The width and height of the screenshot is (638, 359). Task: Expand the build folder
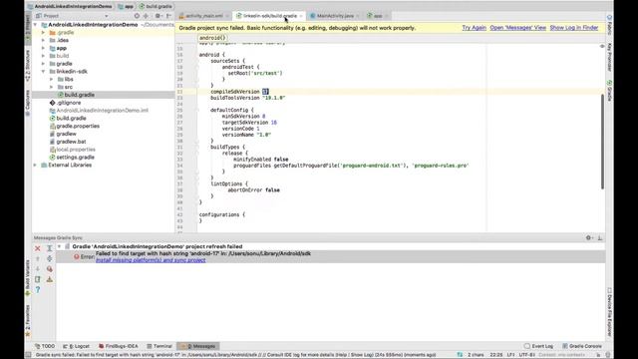point(43,56)
